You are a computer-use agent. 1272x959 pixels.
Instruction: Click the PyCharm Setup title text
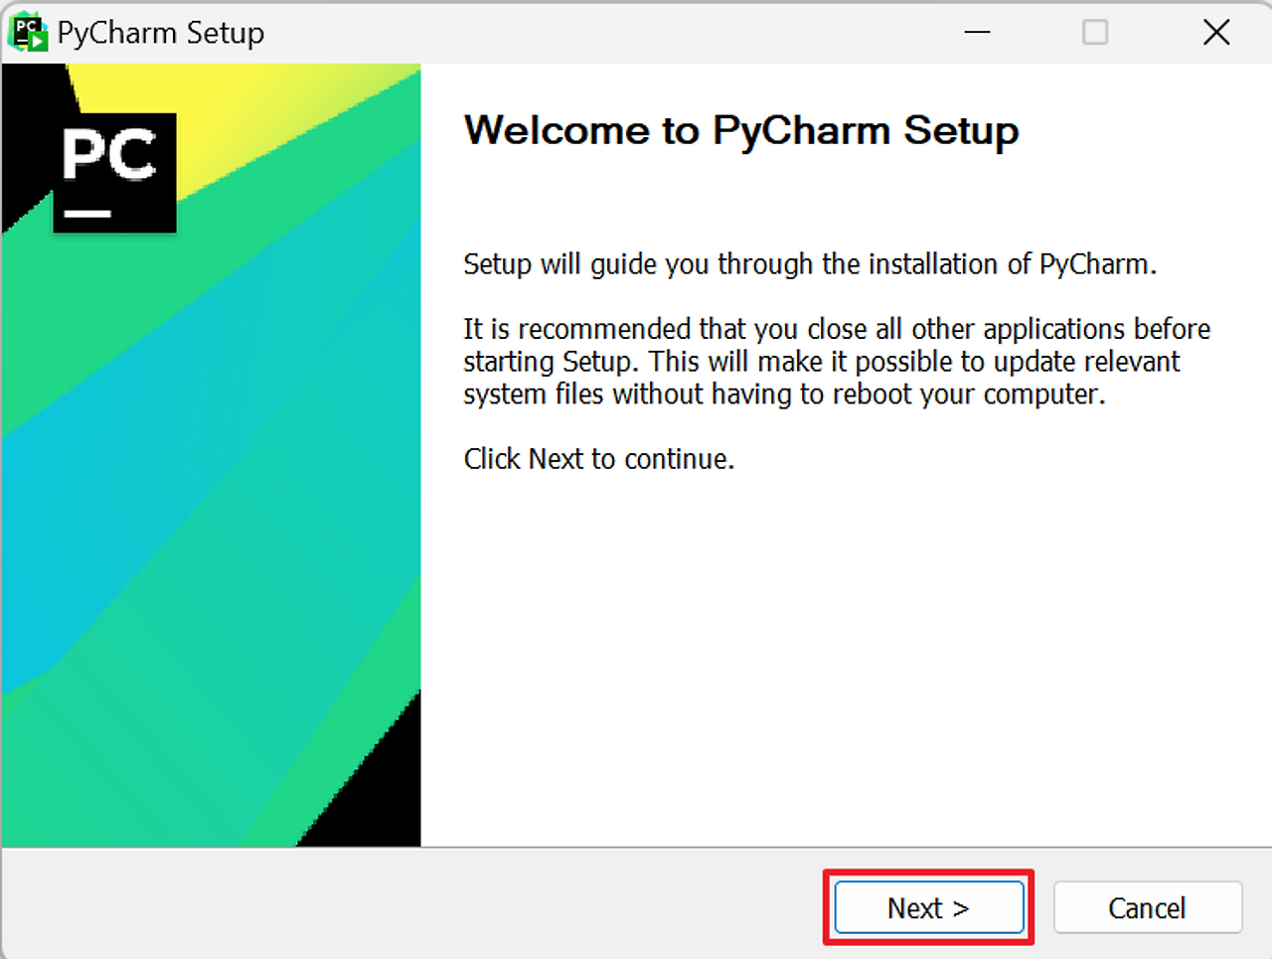(164, 31)
